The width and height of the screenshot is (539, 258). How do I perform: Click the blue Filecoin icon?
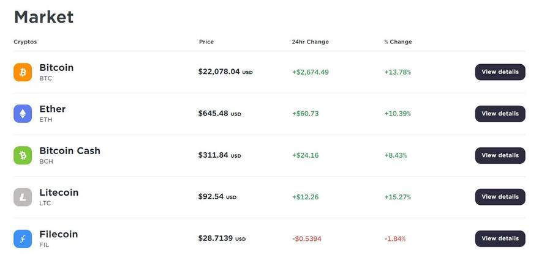click(23, 238)
